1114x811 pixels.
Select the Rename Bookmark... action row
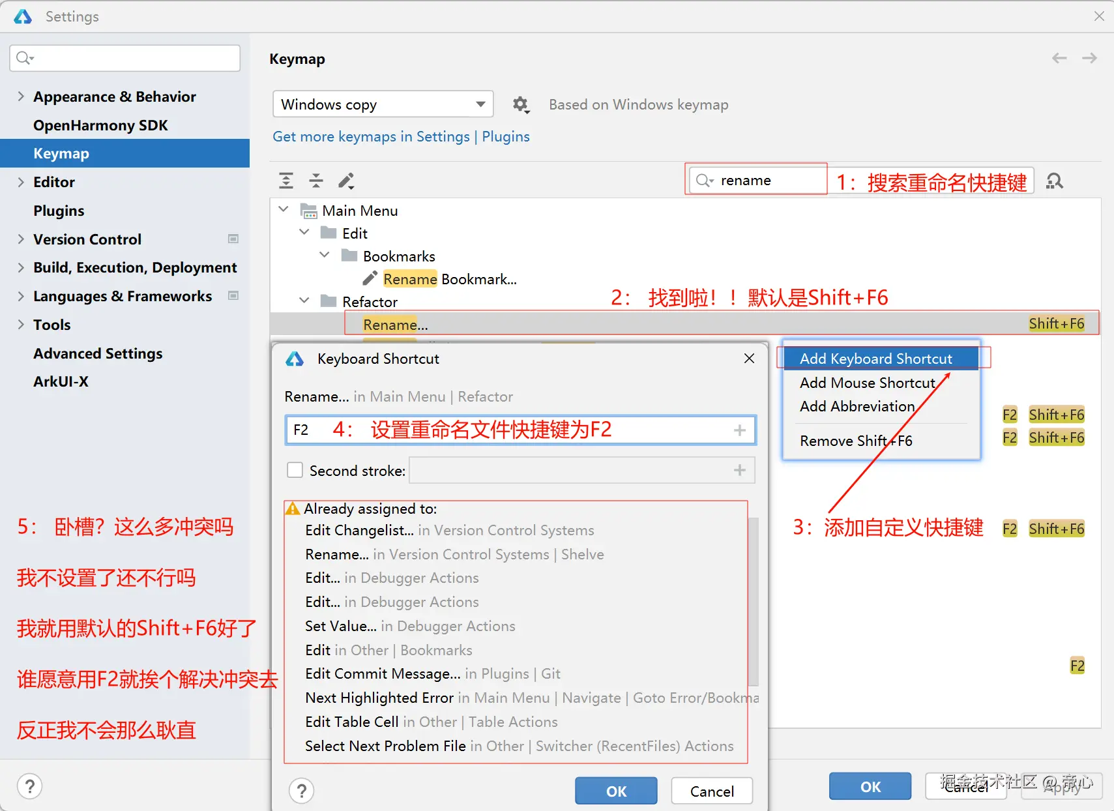pyautogui.click(x=450, y=279)
